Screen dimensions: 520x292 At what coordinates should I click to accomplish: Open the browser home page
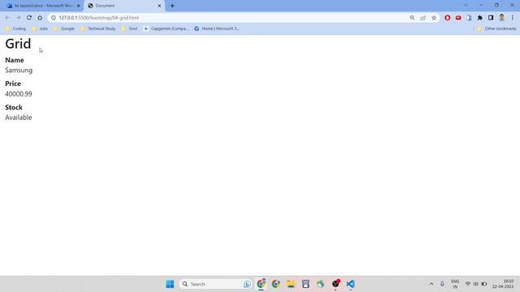[x=40, y=18]
